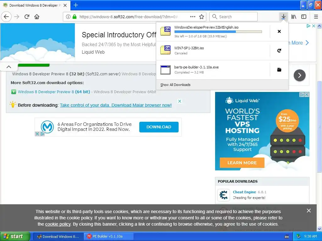Select Download Windows 8 taskbar item
Screen dimensions: 322x241
click(58, 236)
